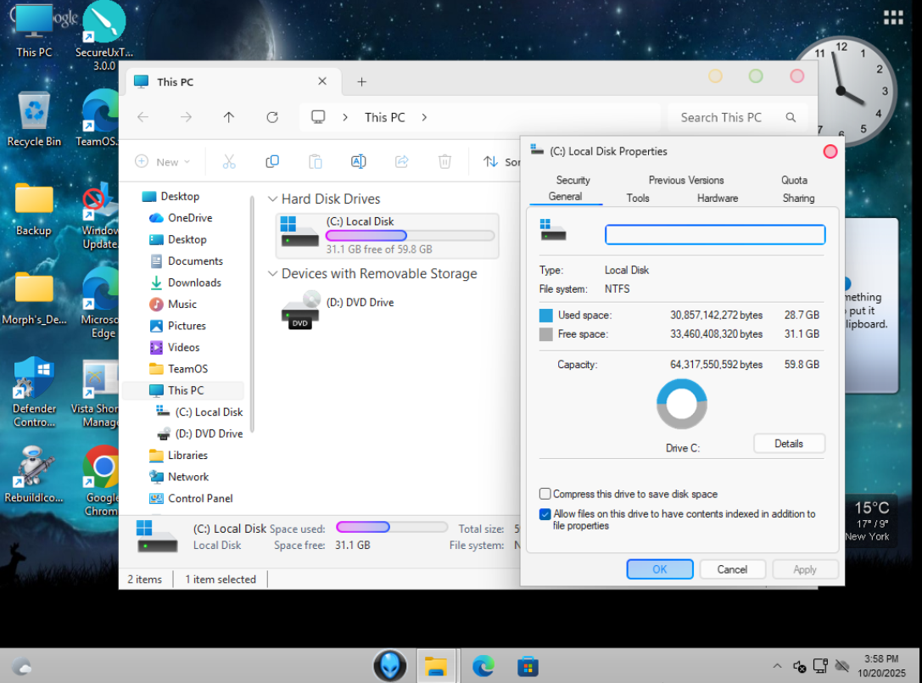
Task: Refresh the This PC view
Action: (x=272, y=117)
